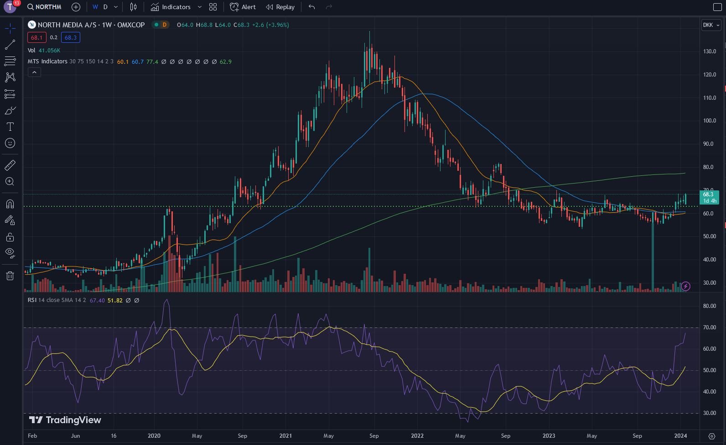Select the ruler measure tool

[x=10, y=165]
